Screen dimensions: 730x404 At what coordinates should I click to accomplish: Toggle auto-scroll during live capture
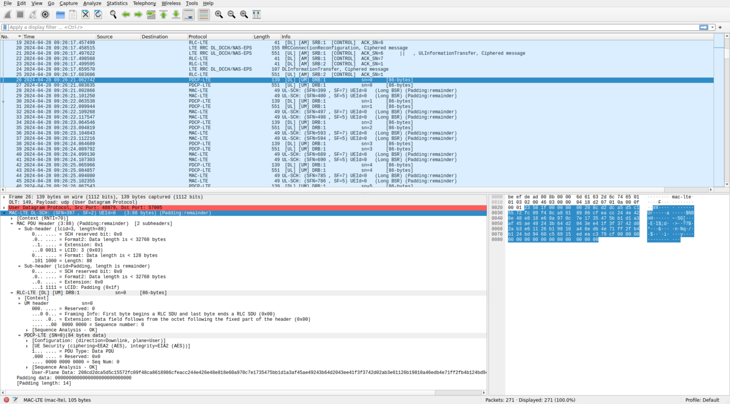tap(188, 14)
